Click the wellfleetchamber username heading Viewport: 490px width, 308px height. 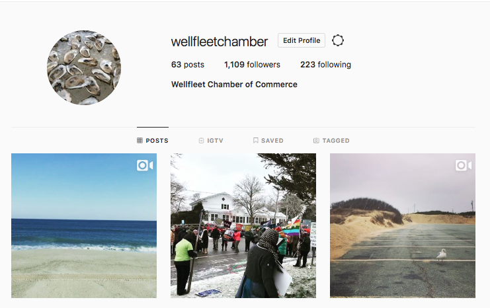(x=220, y=42)
